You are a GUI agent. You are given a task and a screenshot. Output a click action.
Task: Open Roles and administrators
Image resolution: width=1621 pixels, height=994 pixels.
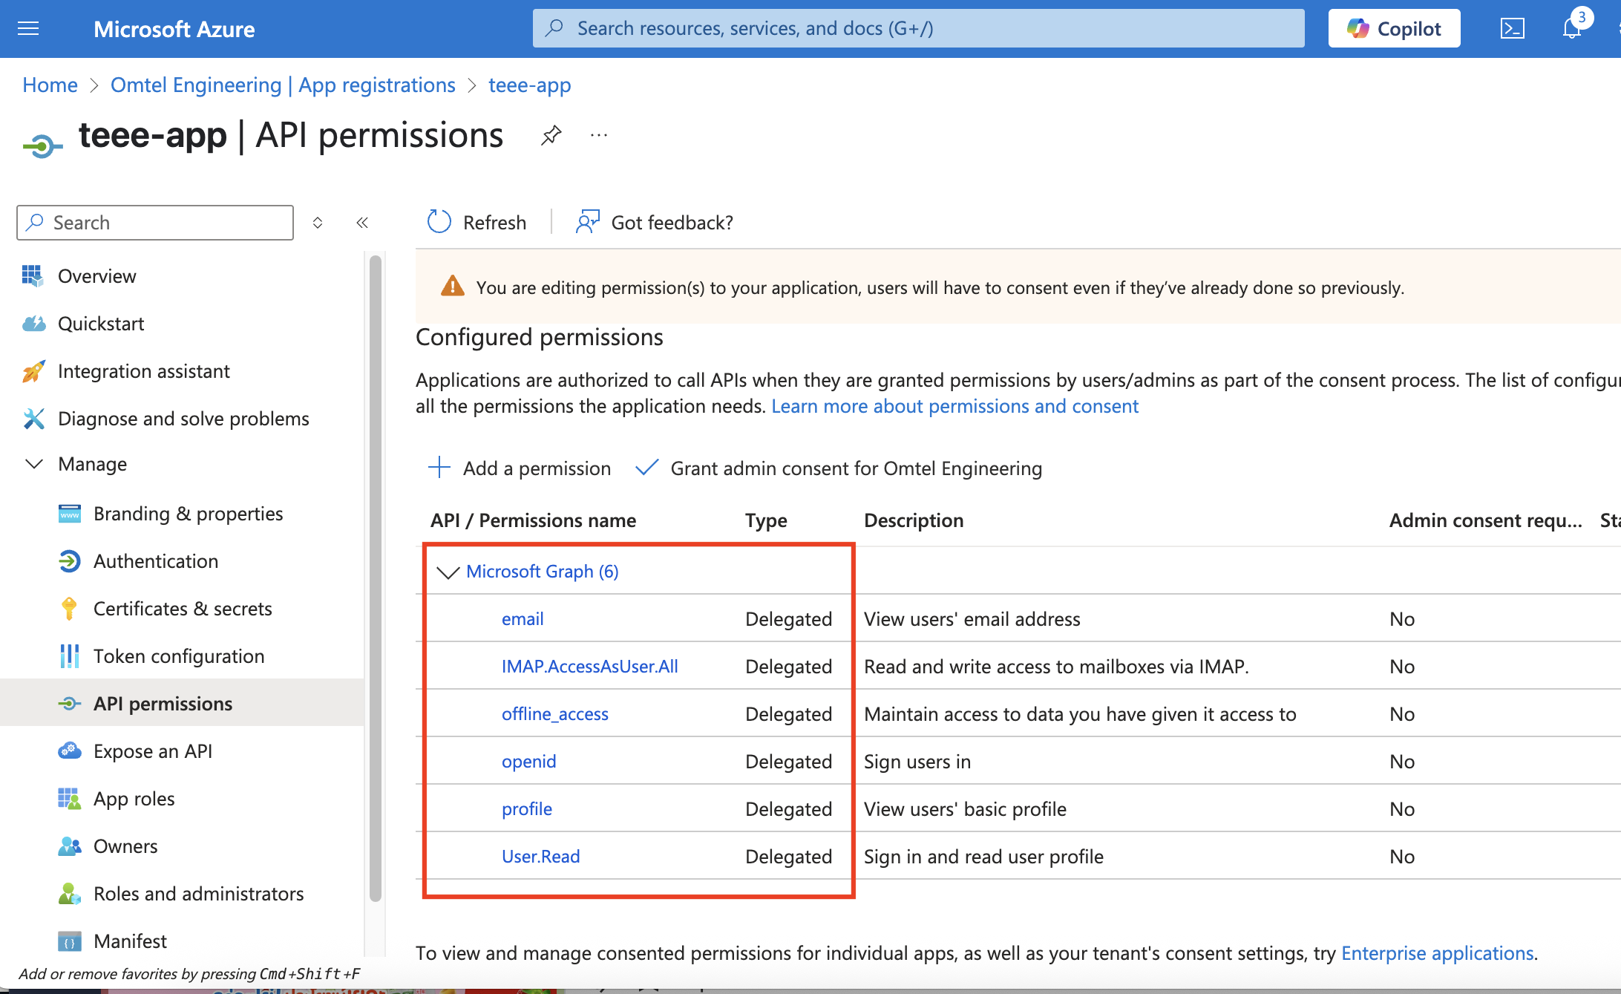(199, 894)
